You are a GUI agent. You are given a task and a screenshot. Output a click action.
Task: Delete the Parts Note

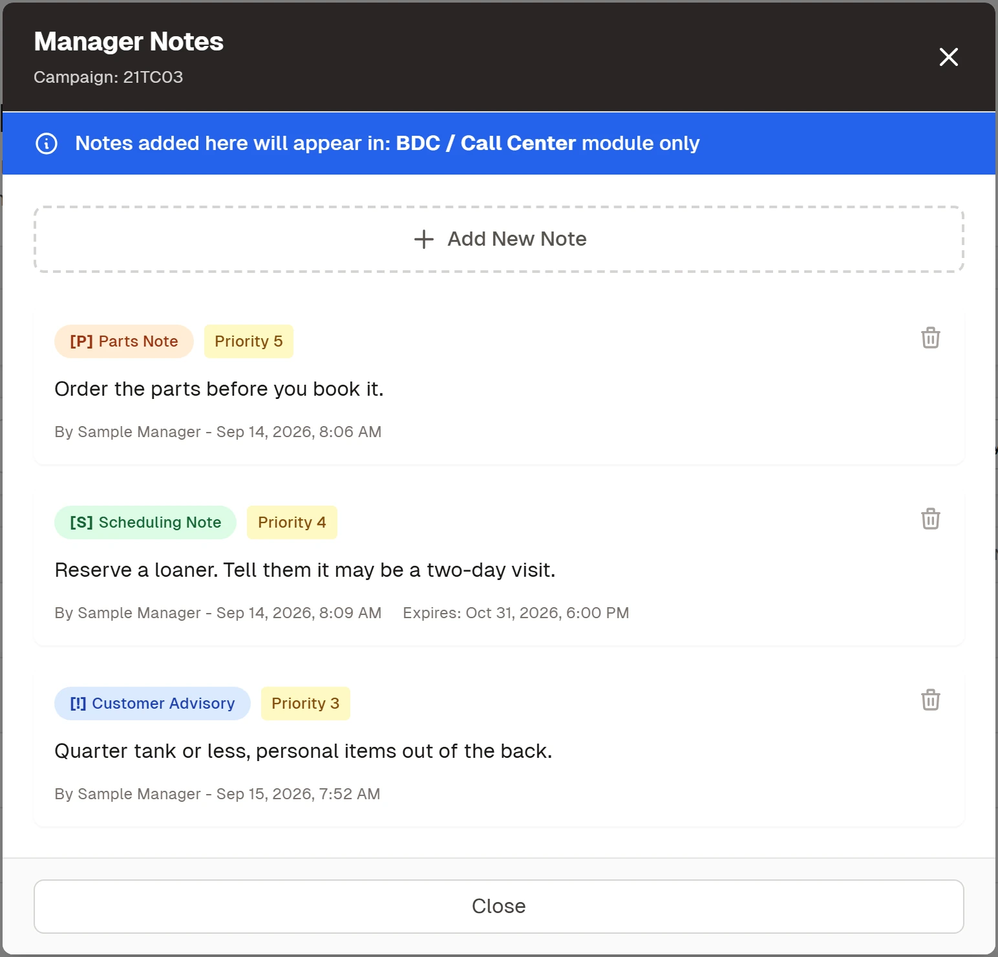[x=930, y=338]
